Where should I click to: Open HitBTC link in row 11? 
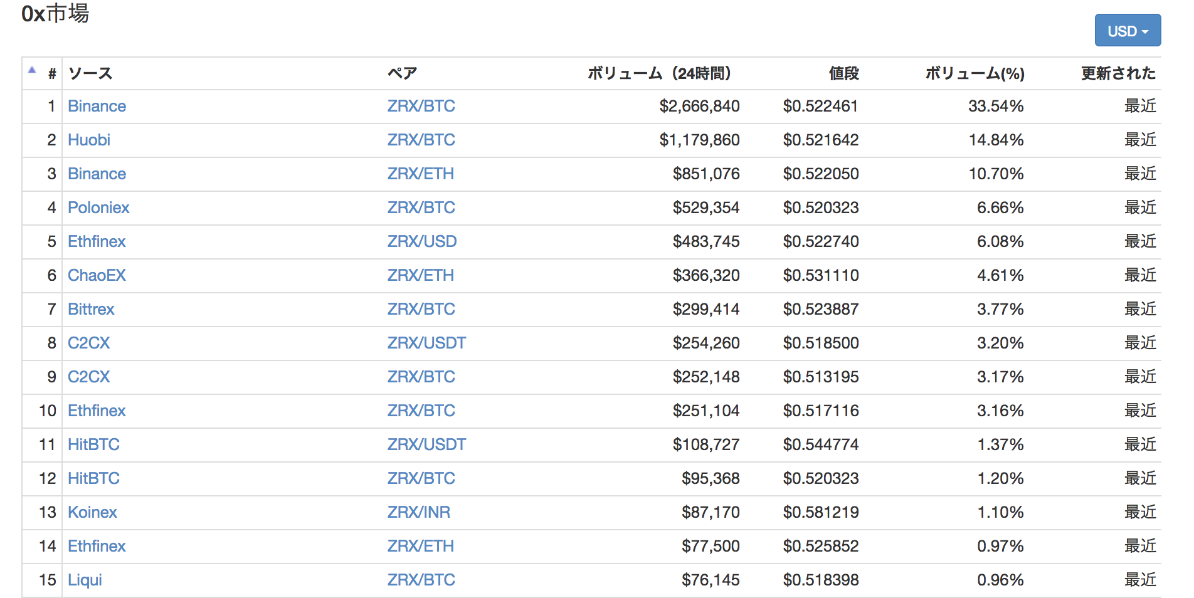(x=93, y=444)
